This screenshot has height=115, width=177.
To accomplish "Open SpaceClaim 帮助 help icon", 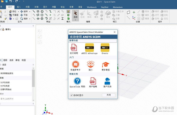I will click(77, 81).
